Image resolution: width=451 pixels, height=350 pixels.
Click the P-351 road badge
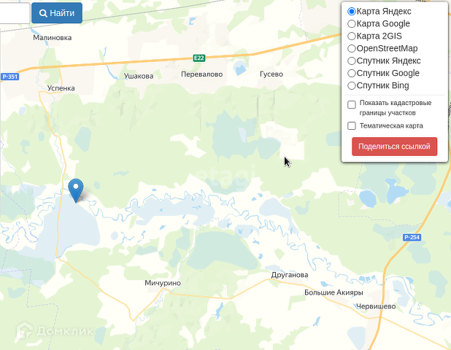(10, 77)
